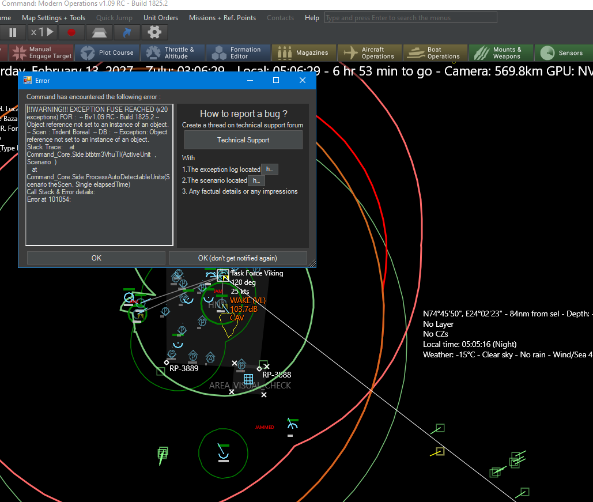The height and width of the screenshot is (502, 593).
Task: Click the resize grip of Error dialog
Action: (x=312, y=263)
